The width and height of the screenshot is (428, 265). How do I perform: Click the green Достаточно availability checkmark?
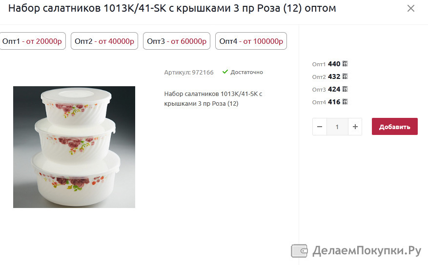point(225,72)
